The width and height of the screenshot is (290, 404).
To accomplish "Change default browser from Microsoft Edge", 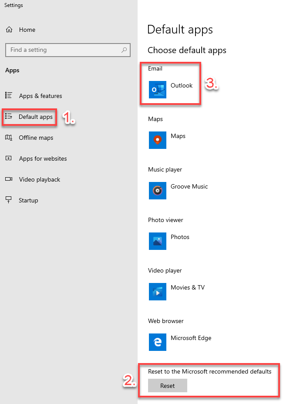I will pos(191,338).
